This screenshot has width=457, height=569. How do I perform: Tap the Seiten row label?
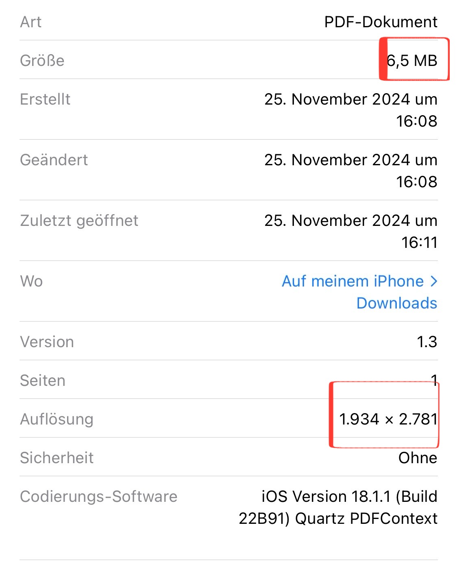pos(43,381)
